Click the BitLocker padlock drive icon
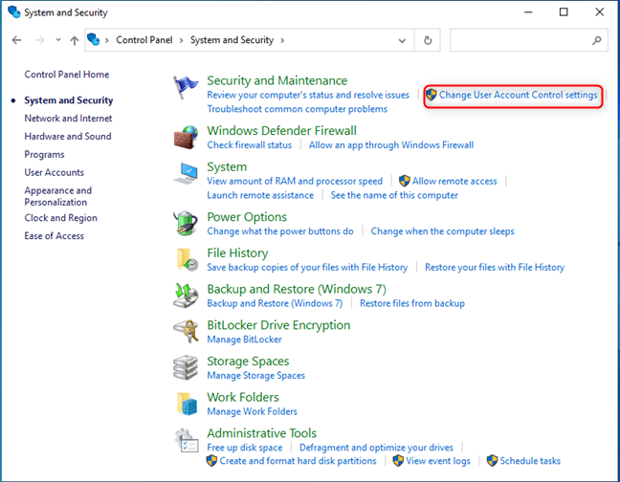This screenshot has height=482, width=620. tap(186, 331)
